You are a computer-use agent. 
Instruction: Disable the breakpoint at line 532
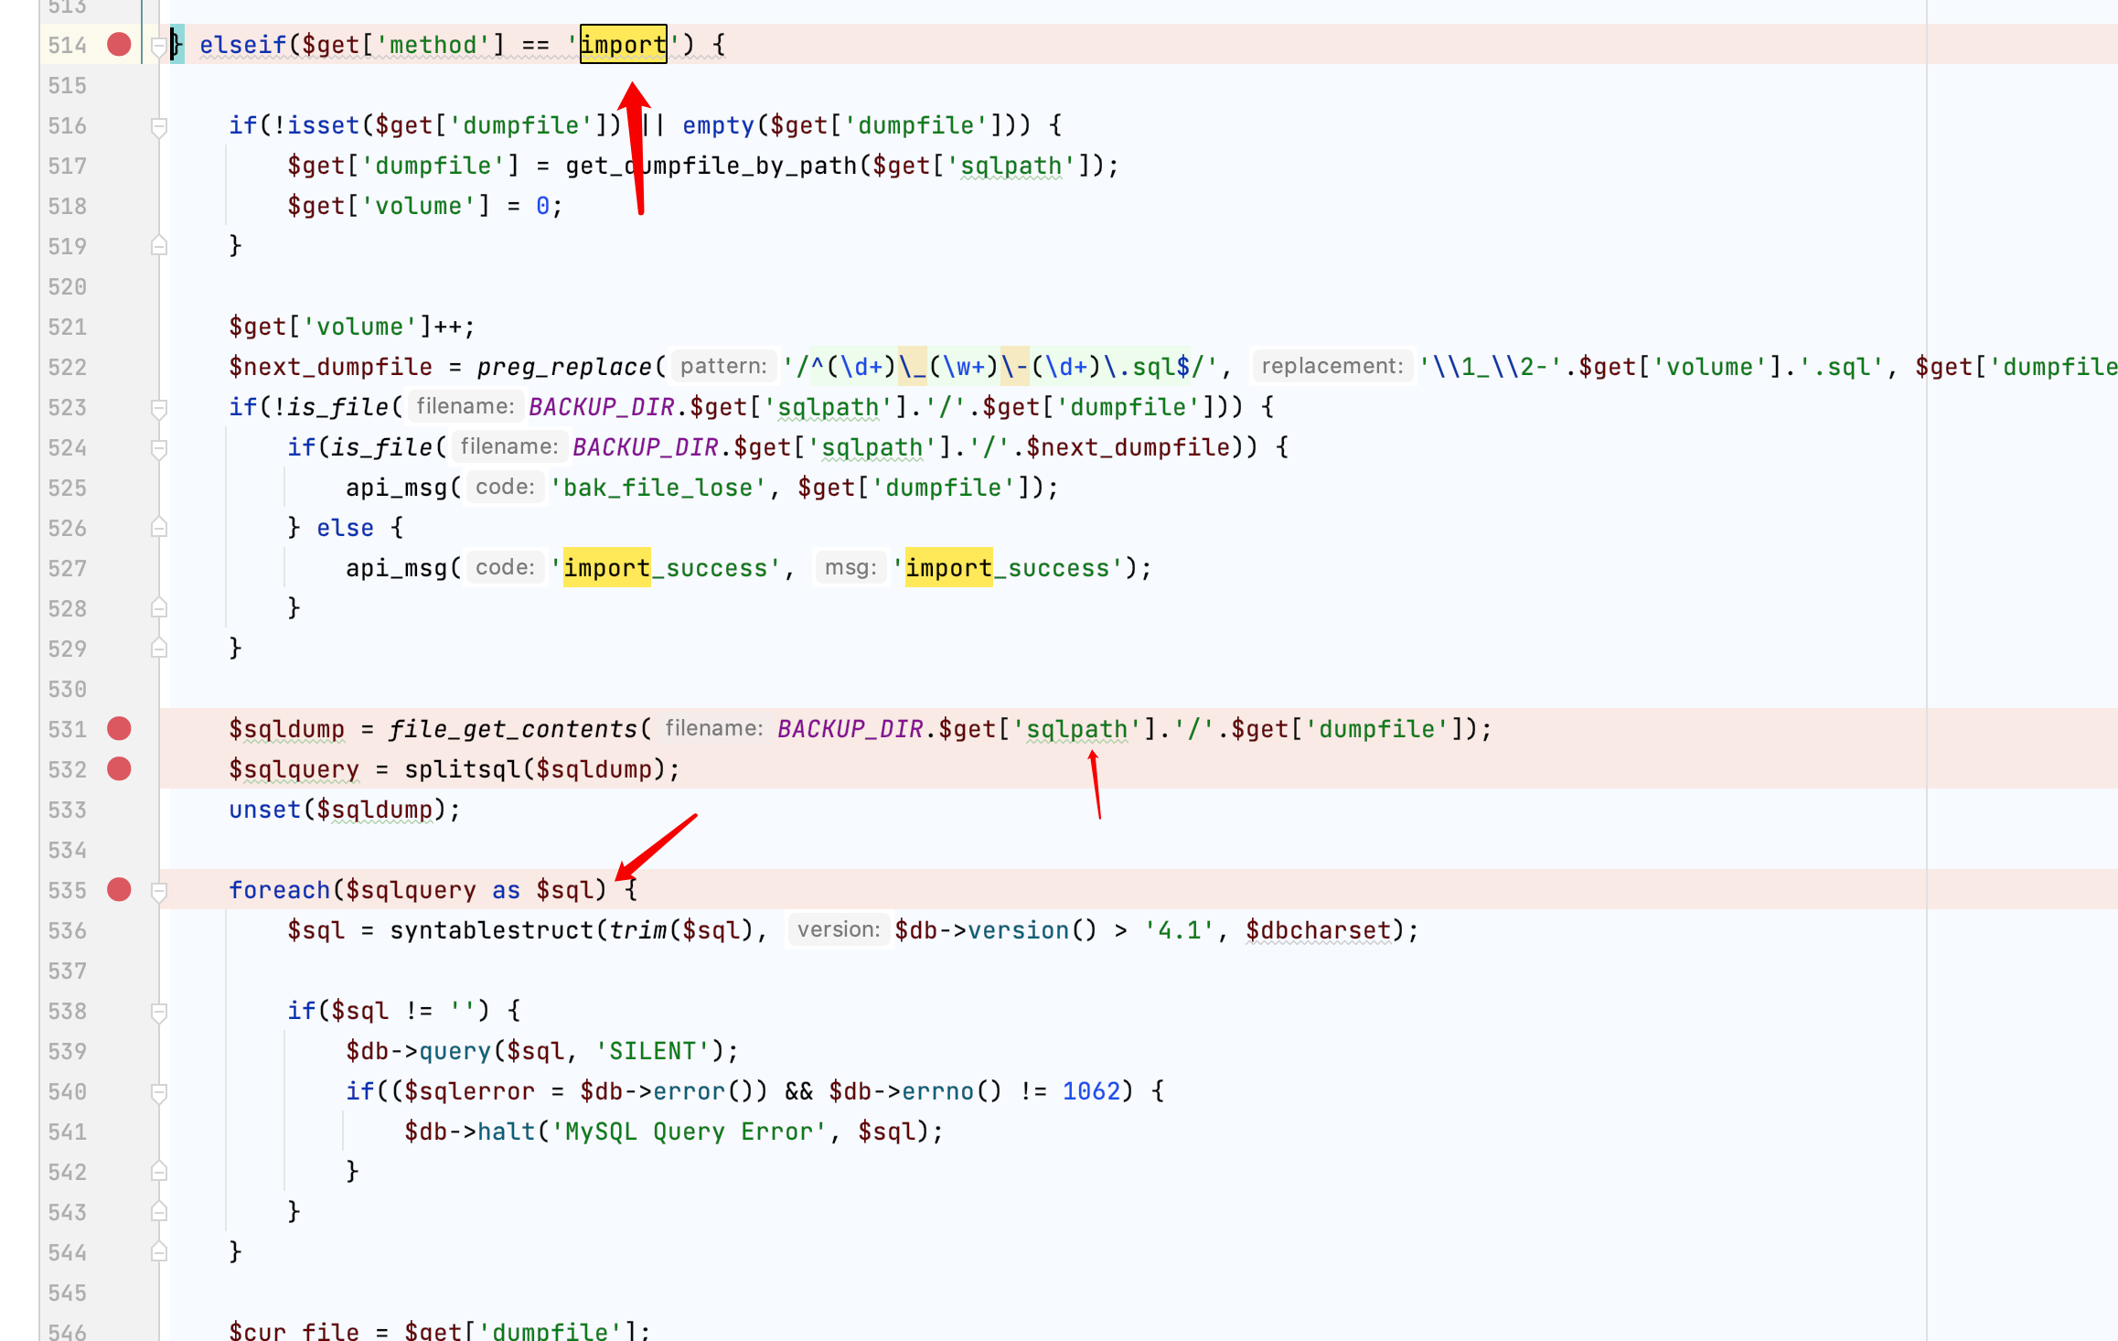pyautogui.click(x=119, y=768)
